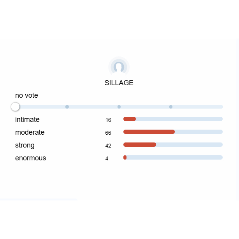Click the sillage slider handle
Screen dimensions: 239x239
pos(15,107)
